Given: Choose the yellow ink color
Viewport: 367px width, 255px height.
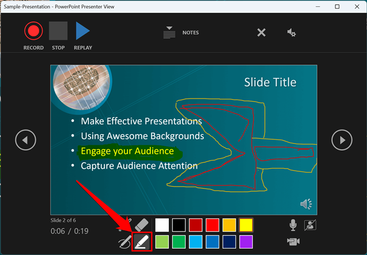Looking at the screenshot, I should coord(246,225).
